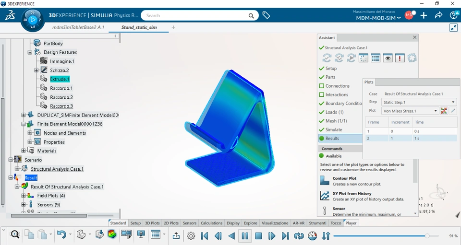
Task: Step to the previous frame
Action: (218, 235)
